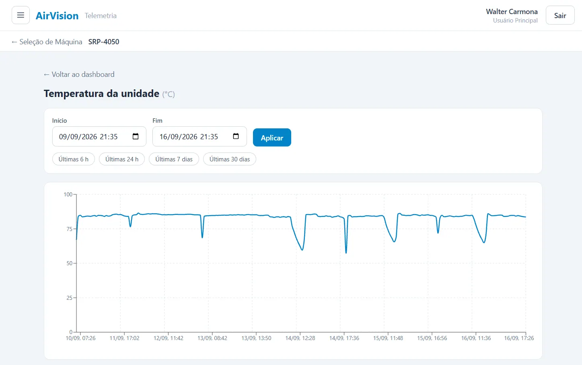Click the Sair logout button

click(560, 15)
